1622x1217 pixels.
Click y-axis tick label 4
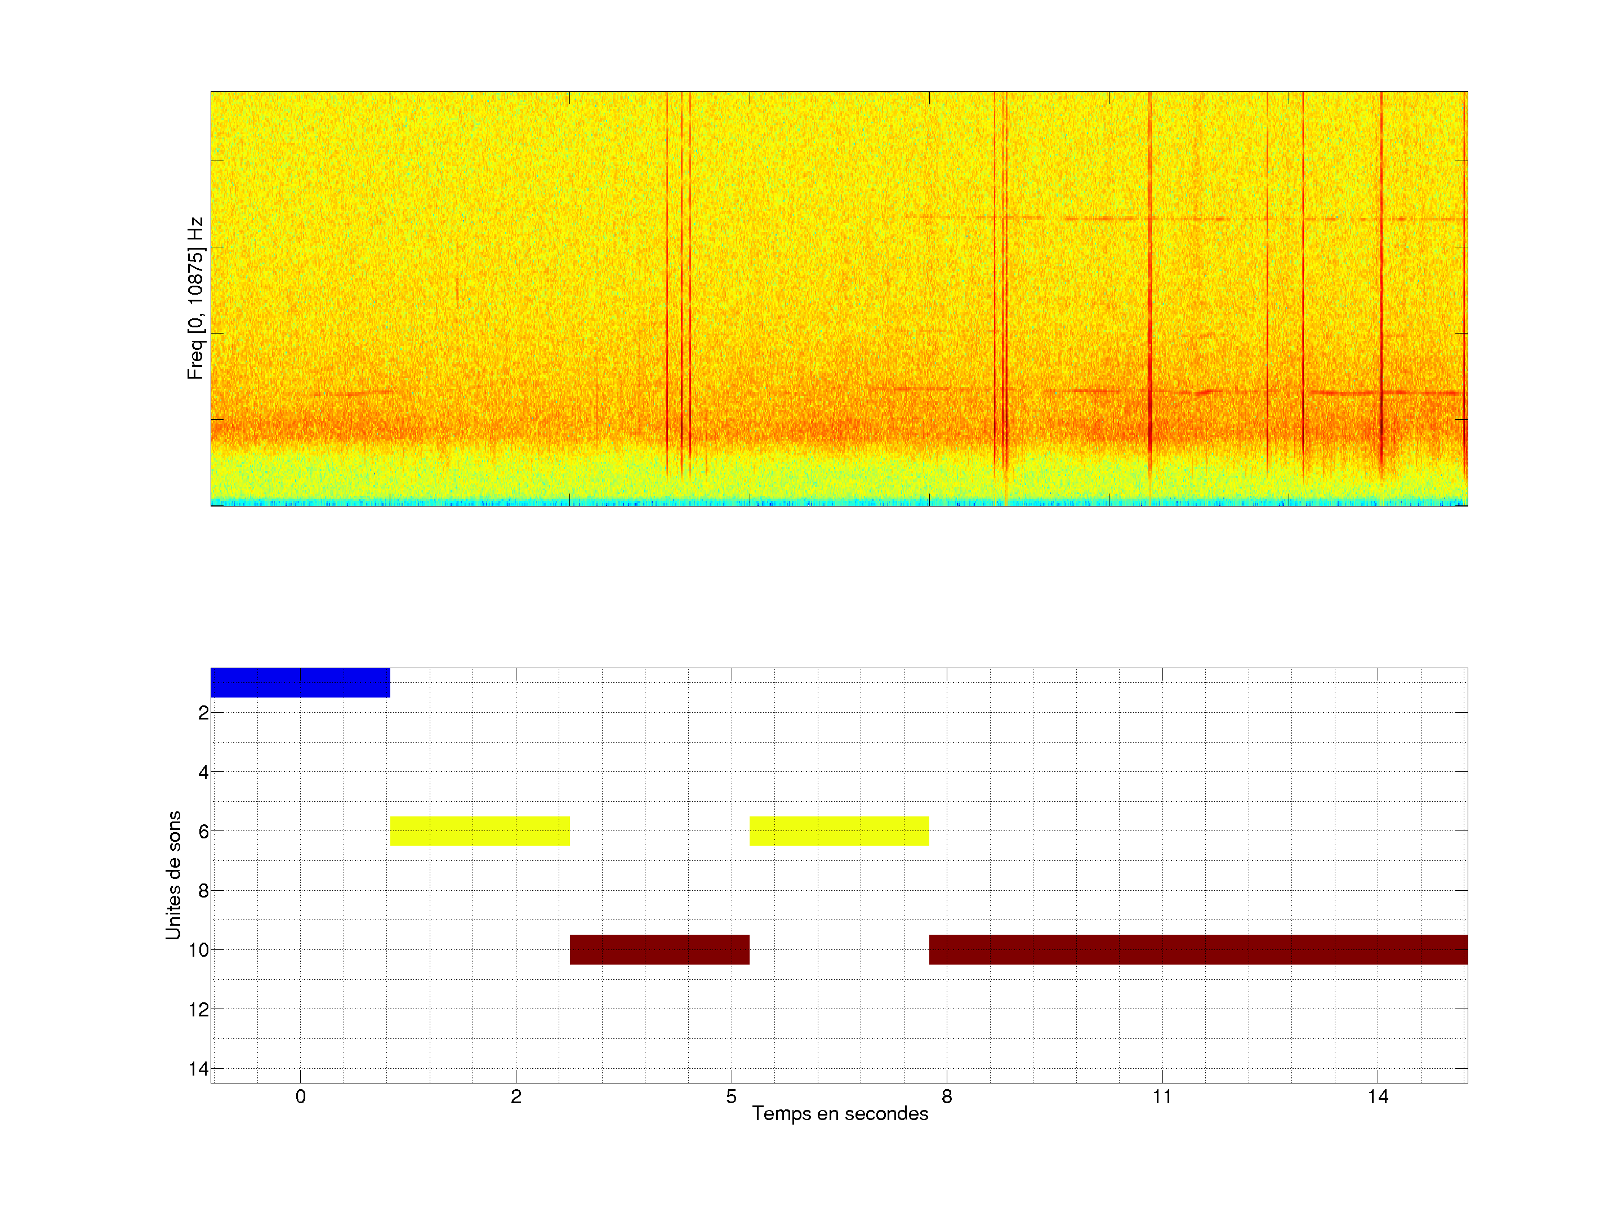tap(203, 772)
